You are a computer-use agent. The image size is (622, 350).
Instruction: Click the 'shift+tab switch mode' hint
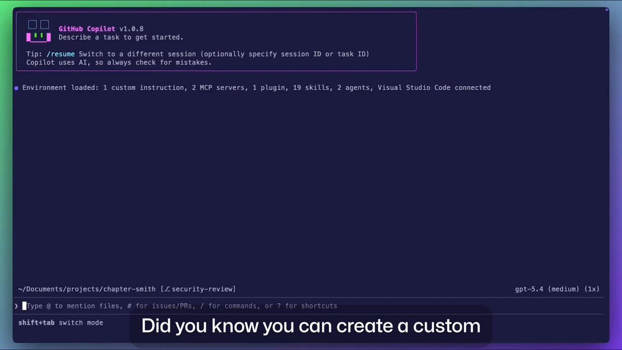(61, 323)
